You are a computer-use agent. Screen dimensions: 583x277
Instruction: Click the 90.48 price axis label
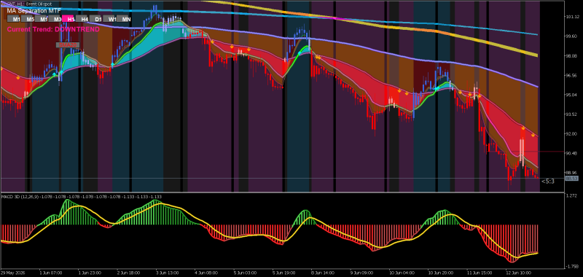pos(572,153)
